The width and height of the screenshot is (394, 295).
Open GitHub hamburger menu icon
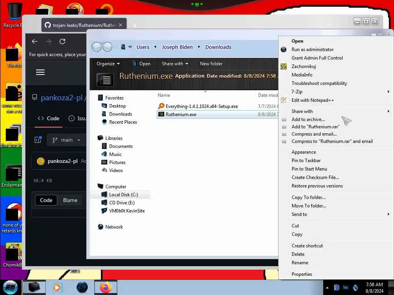click(x=40, y=72)
